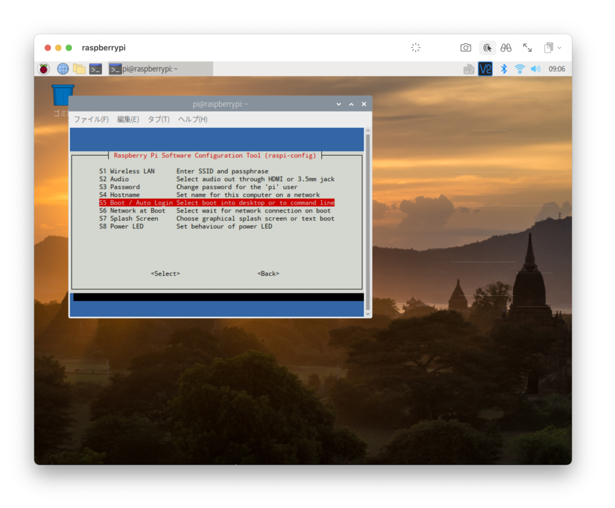
Task: Open the file manager folders icon
Action: pyautogui.click(x=79, y=69)
